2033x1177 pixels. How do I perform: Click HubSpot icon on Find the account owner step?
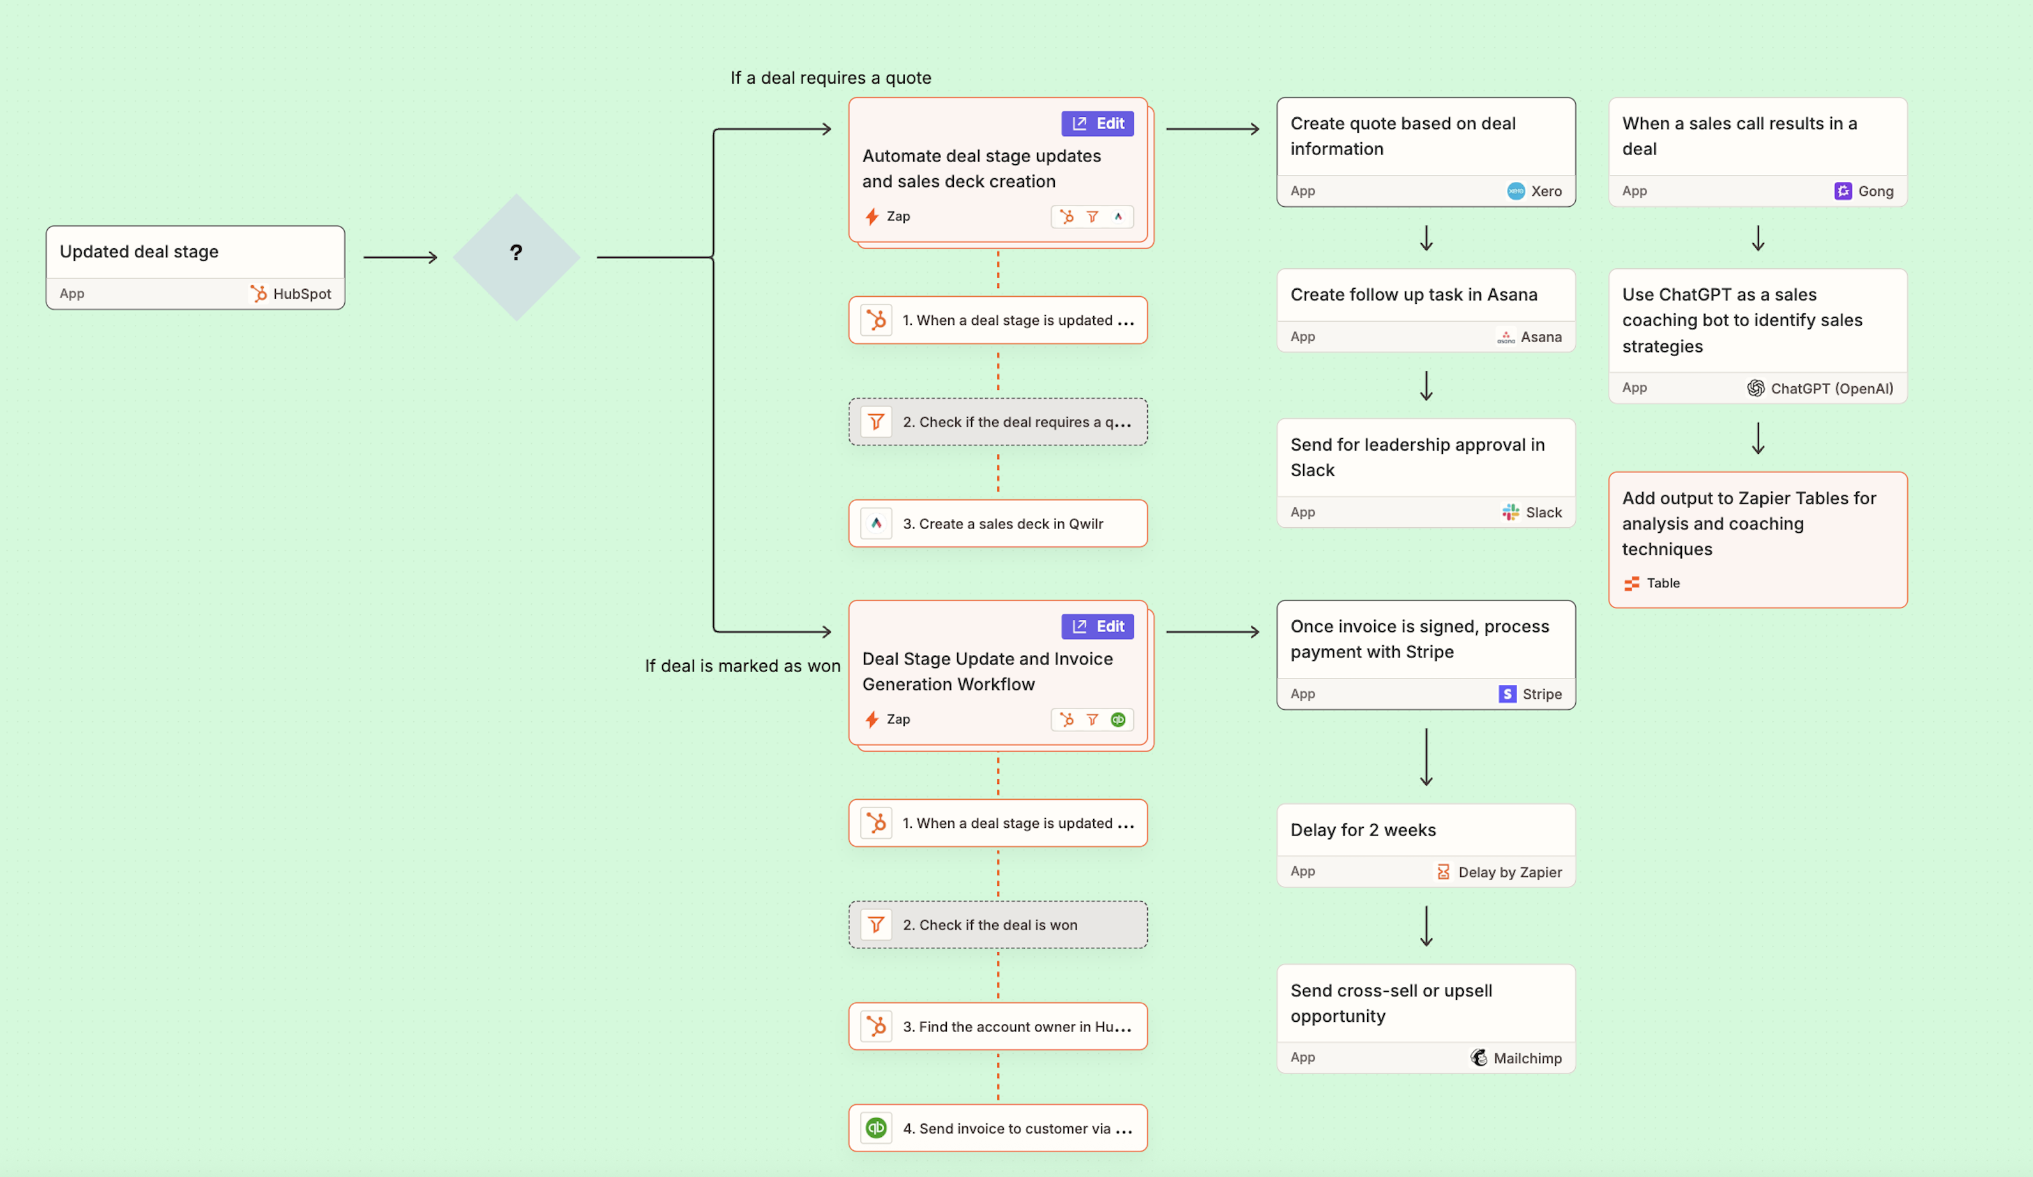[x=876, y=1026]
